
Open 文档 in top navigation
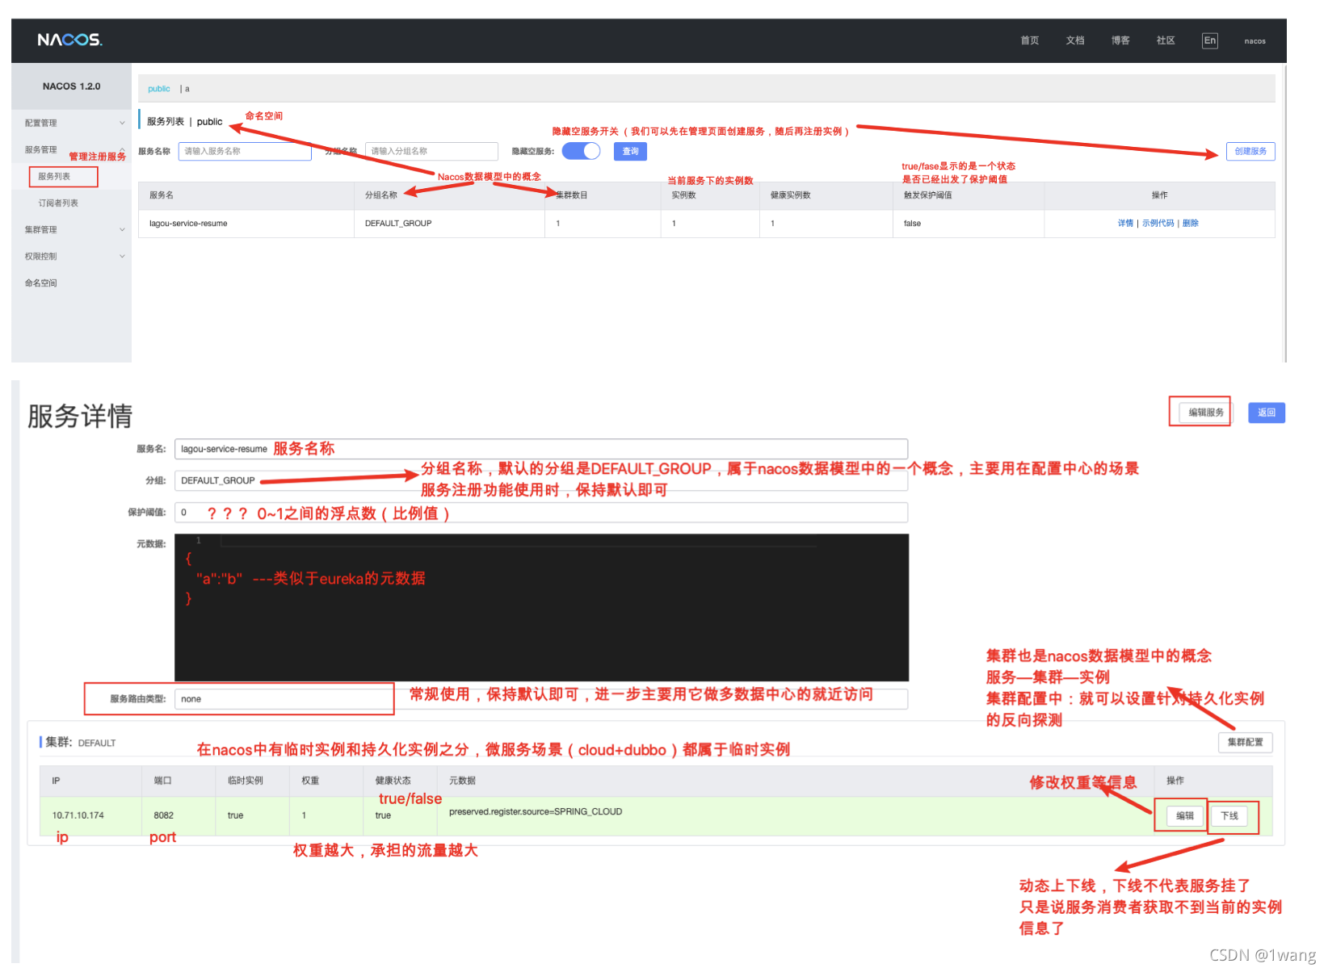[x=1074, y=40]
